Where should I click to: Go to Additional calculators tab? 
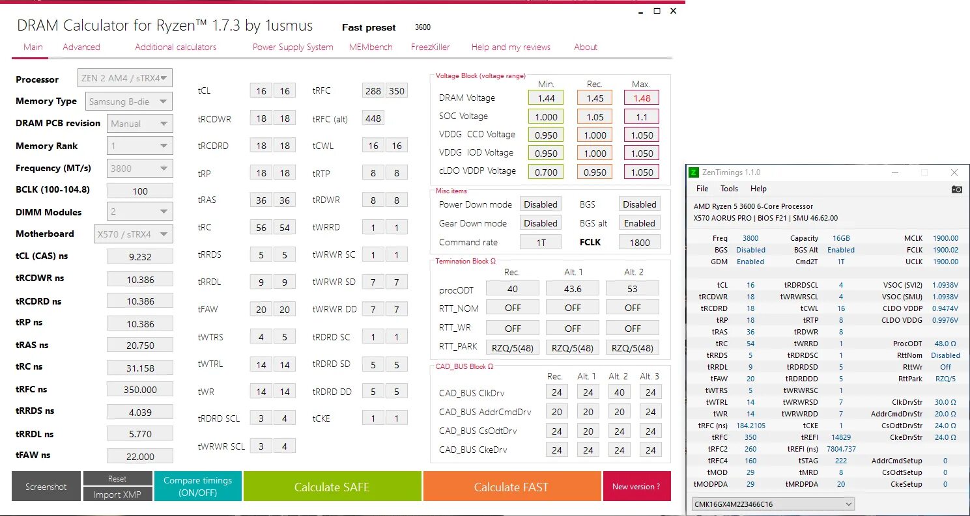pyautogui.click(x=176, y=47)
